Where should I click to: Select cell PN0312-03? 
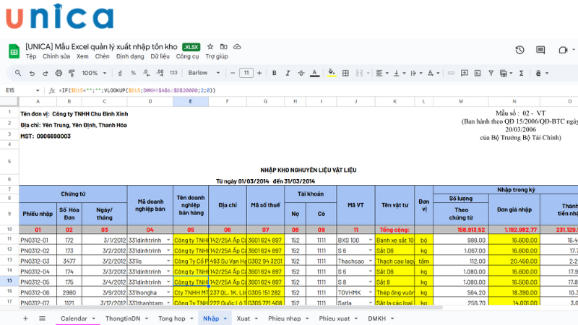tap(38, 261)
